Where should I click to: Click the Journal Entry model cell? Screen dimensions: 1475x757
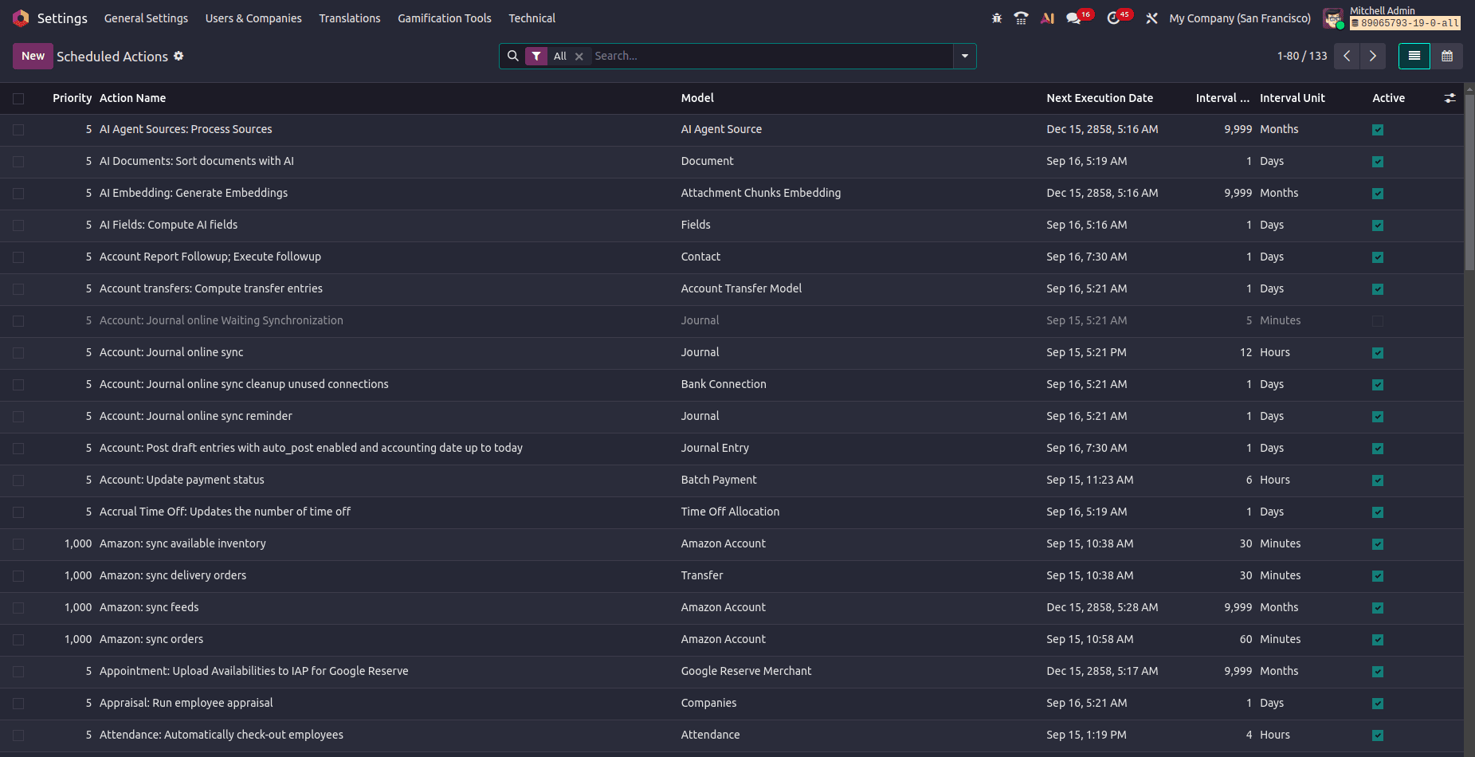point(715,448)
